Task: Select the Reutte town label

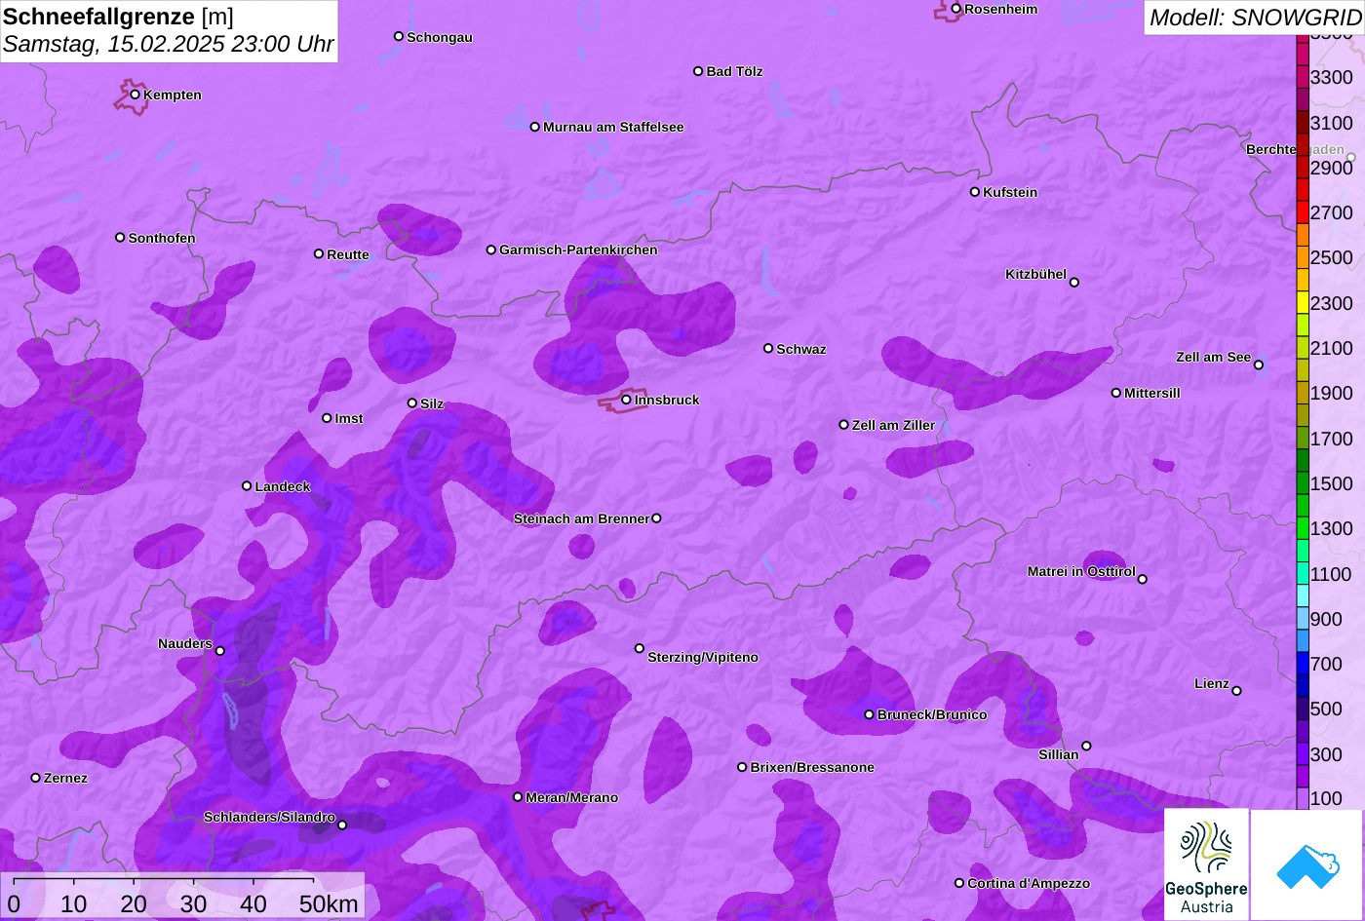Action: pyautogui.click(x=348, y=254)
